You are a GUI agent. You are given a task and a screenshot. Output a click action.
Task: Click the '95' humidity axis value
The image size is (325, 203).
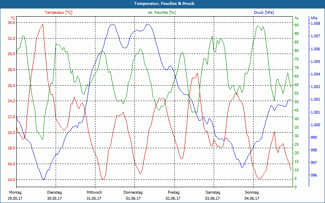[297, 25]
